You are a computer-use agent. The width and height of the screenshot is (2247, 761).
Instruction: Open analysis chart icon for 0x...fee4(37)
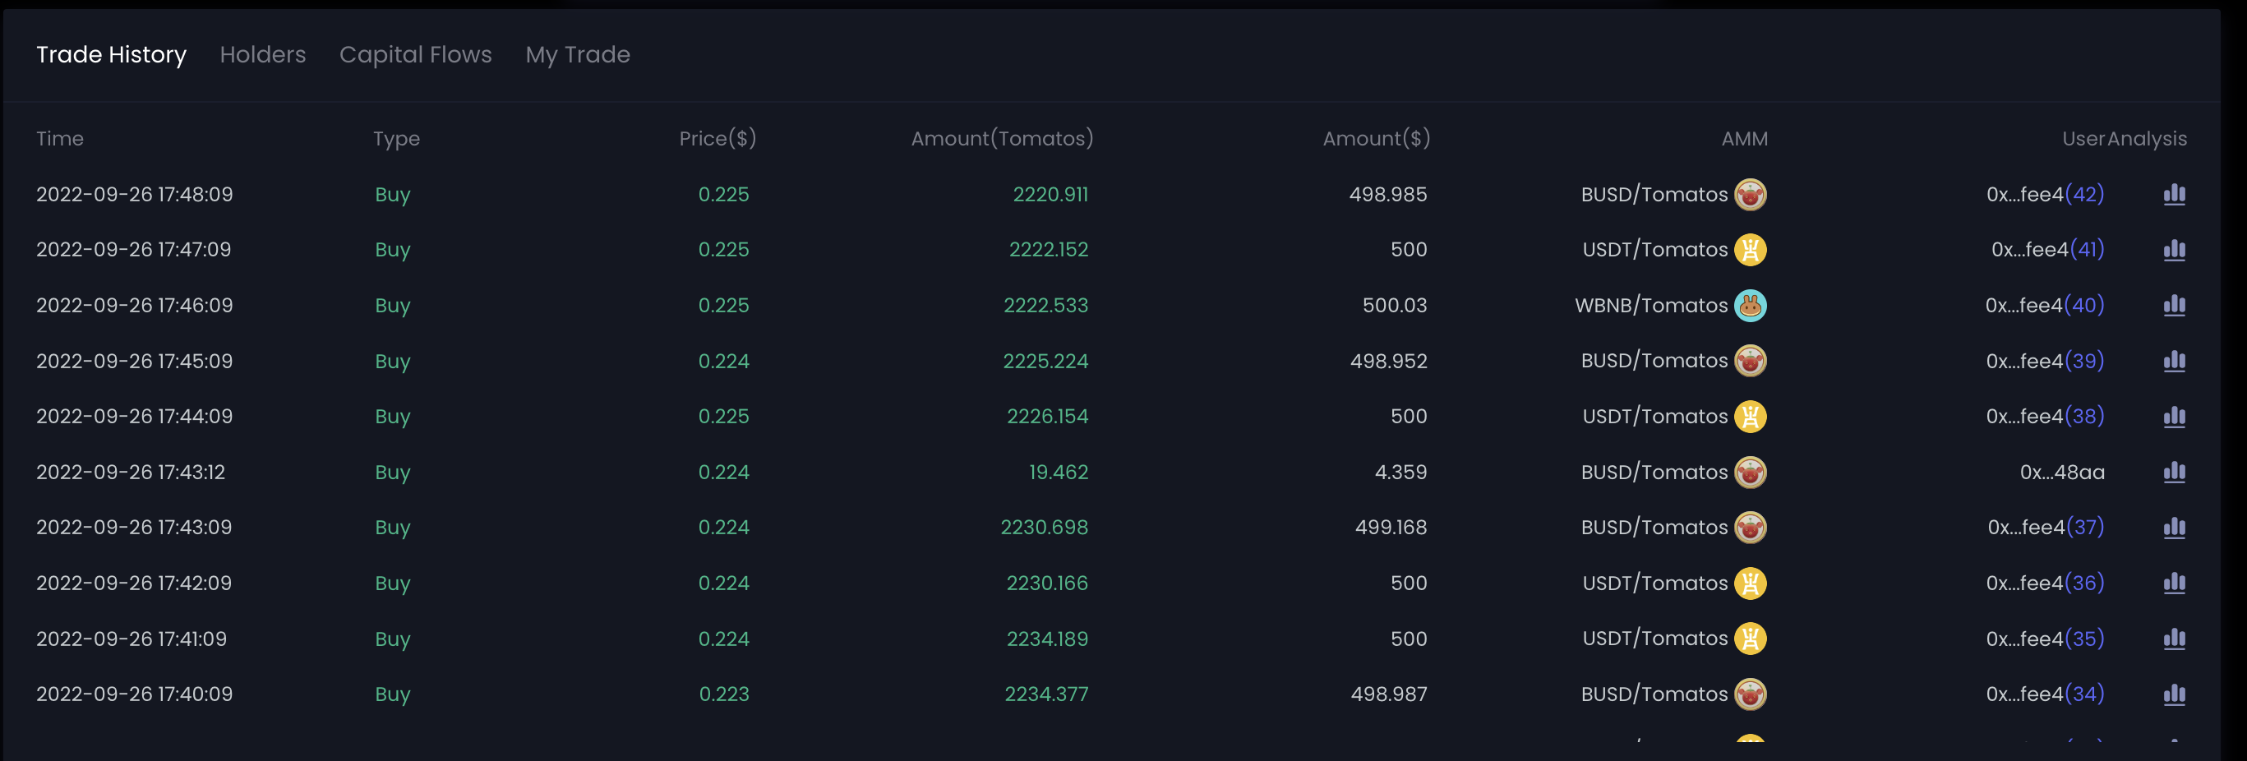click(2174, 528)
